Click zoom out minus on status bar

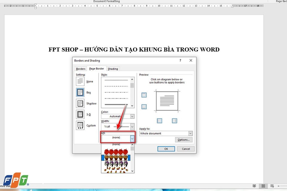[x=278, y=186]
